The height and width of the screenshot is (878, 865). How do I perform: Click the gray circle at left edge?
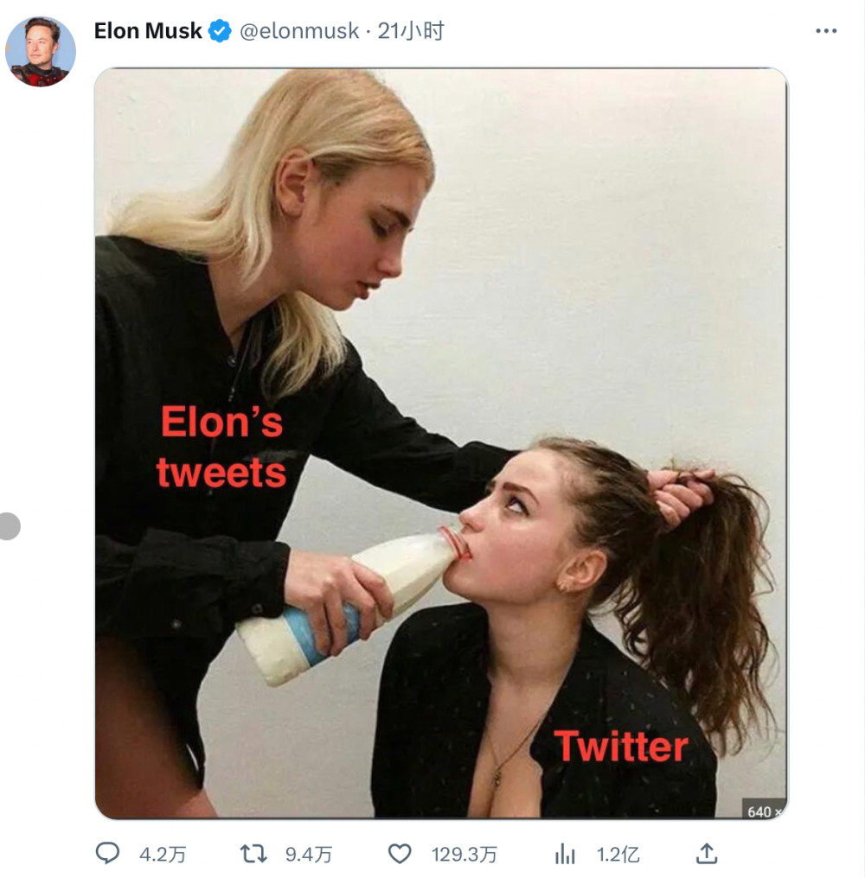pos(10,526)
